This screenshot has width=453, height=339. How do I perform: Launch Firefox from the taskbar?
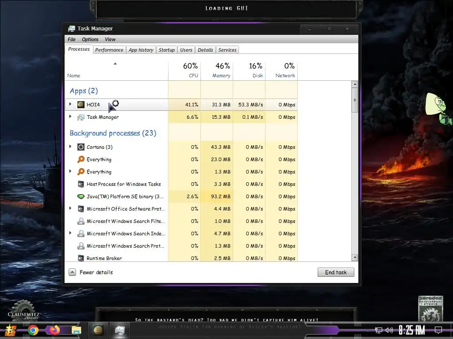(54, 330)
